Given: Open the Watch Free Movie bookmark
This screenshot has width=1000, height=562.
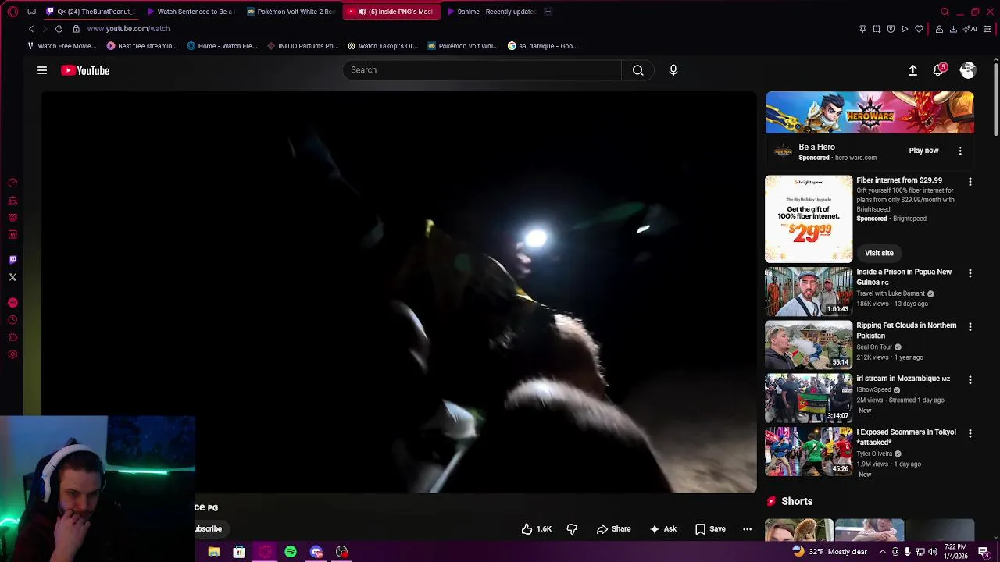Looking at the screenshot, I should [x=62, y=46].
